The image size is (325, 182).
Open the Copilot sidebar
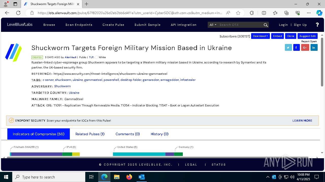(x=319, y=13)
